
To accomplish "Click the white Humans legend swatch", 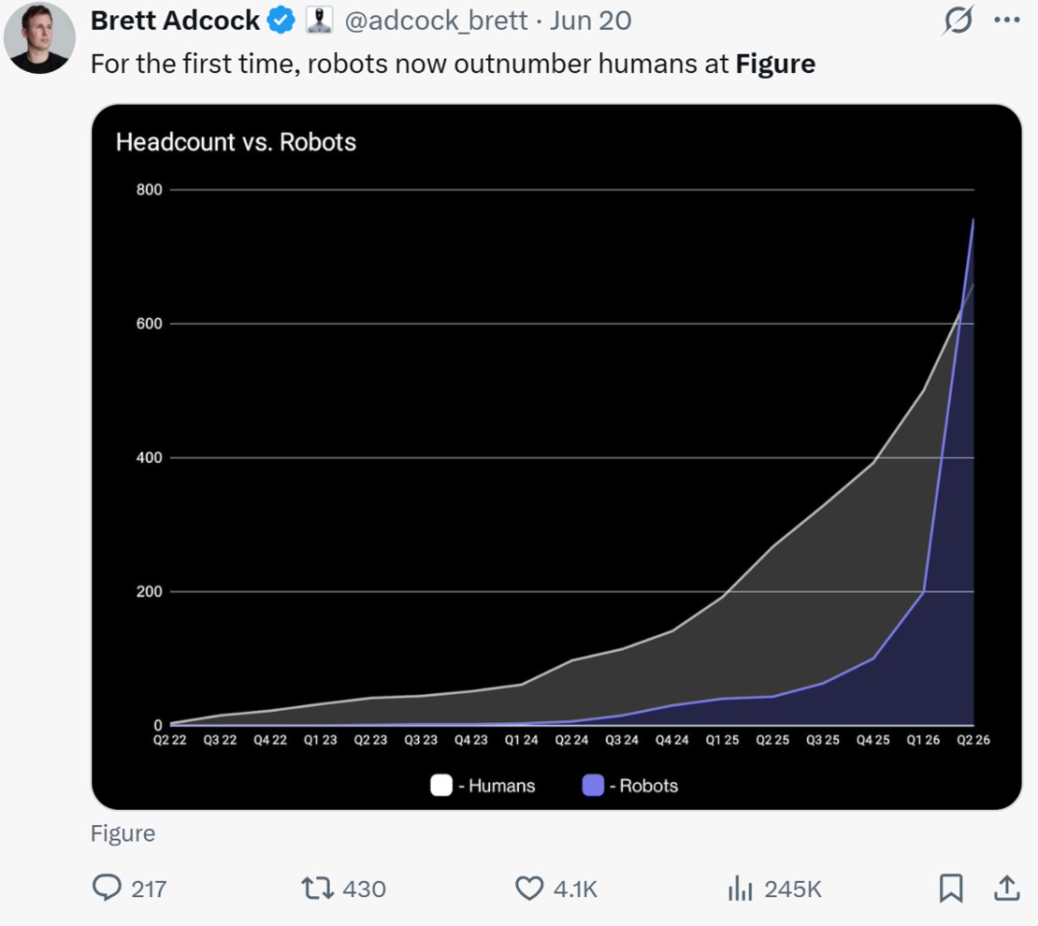I will (x=441, y=785).
